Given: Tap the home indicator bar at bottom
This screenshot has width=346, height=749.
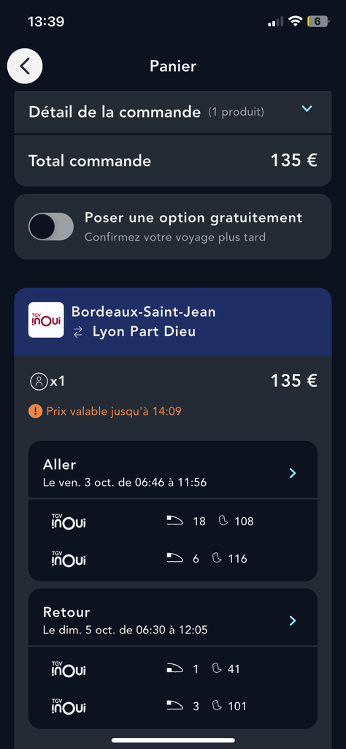Looking at the screenshot, I should tap(173, 740).
